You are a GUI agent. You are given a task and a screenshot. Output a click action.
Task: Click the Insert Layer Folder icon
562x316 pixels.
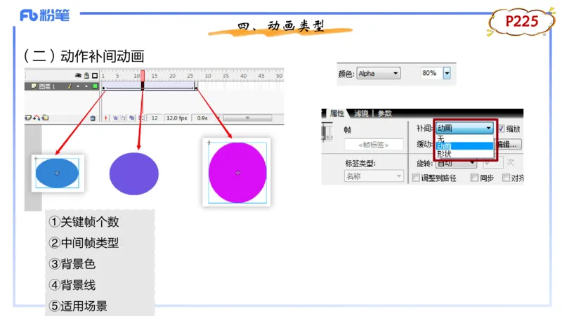point(45,117)
